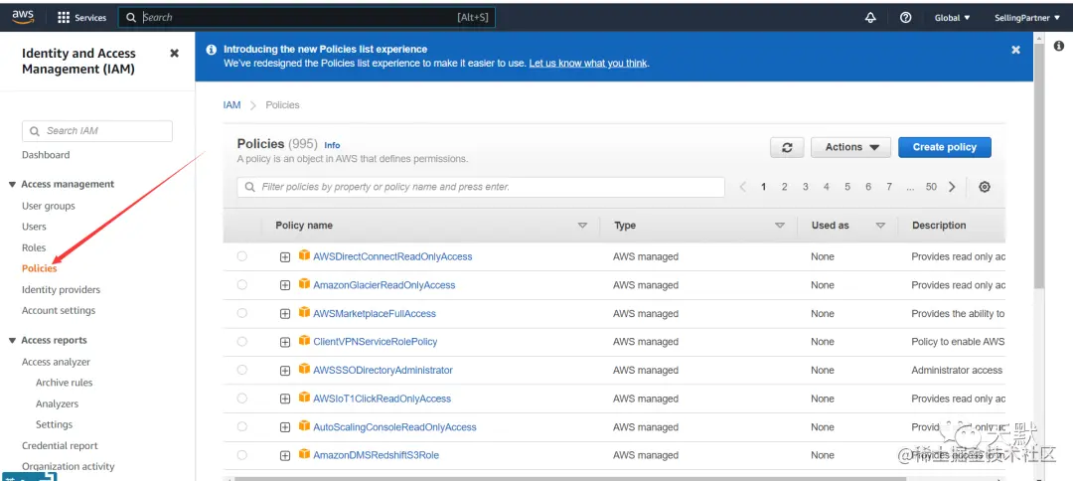The height and width of the screenshot is (481, 1073).
Task: Open Identity providers in the sidebar
Action: click(61, 289)
